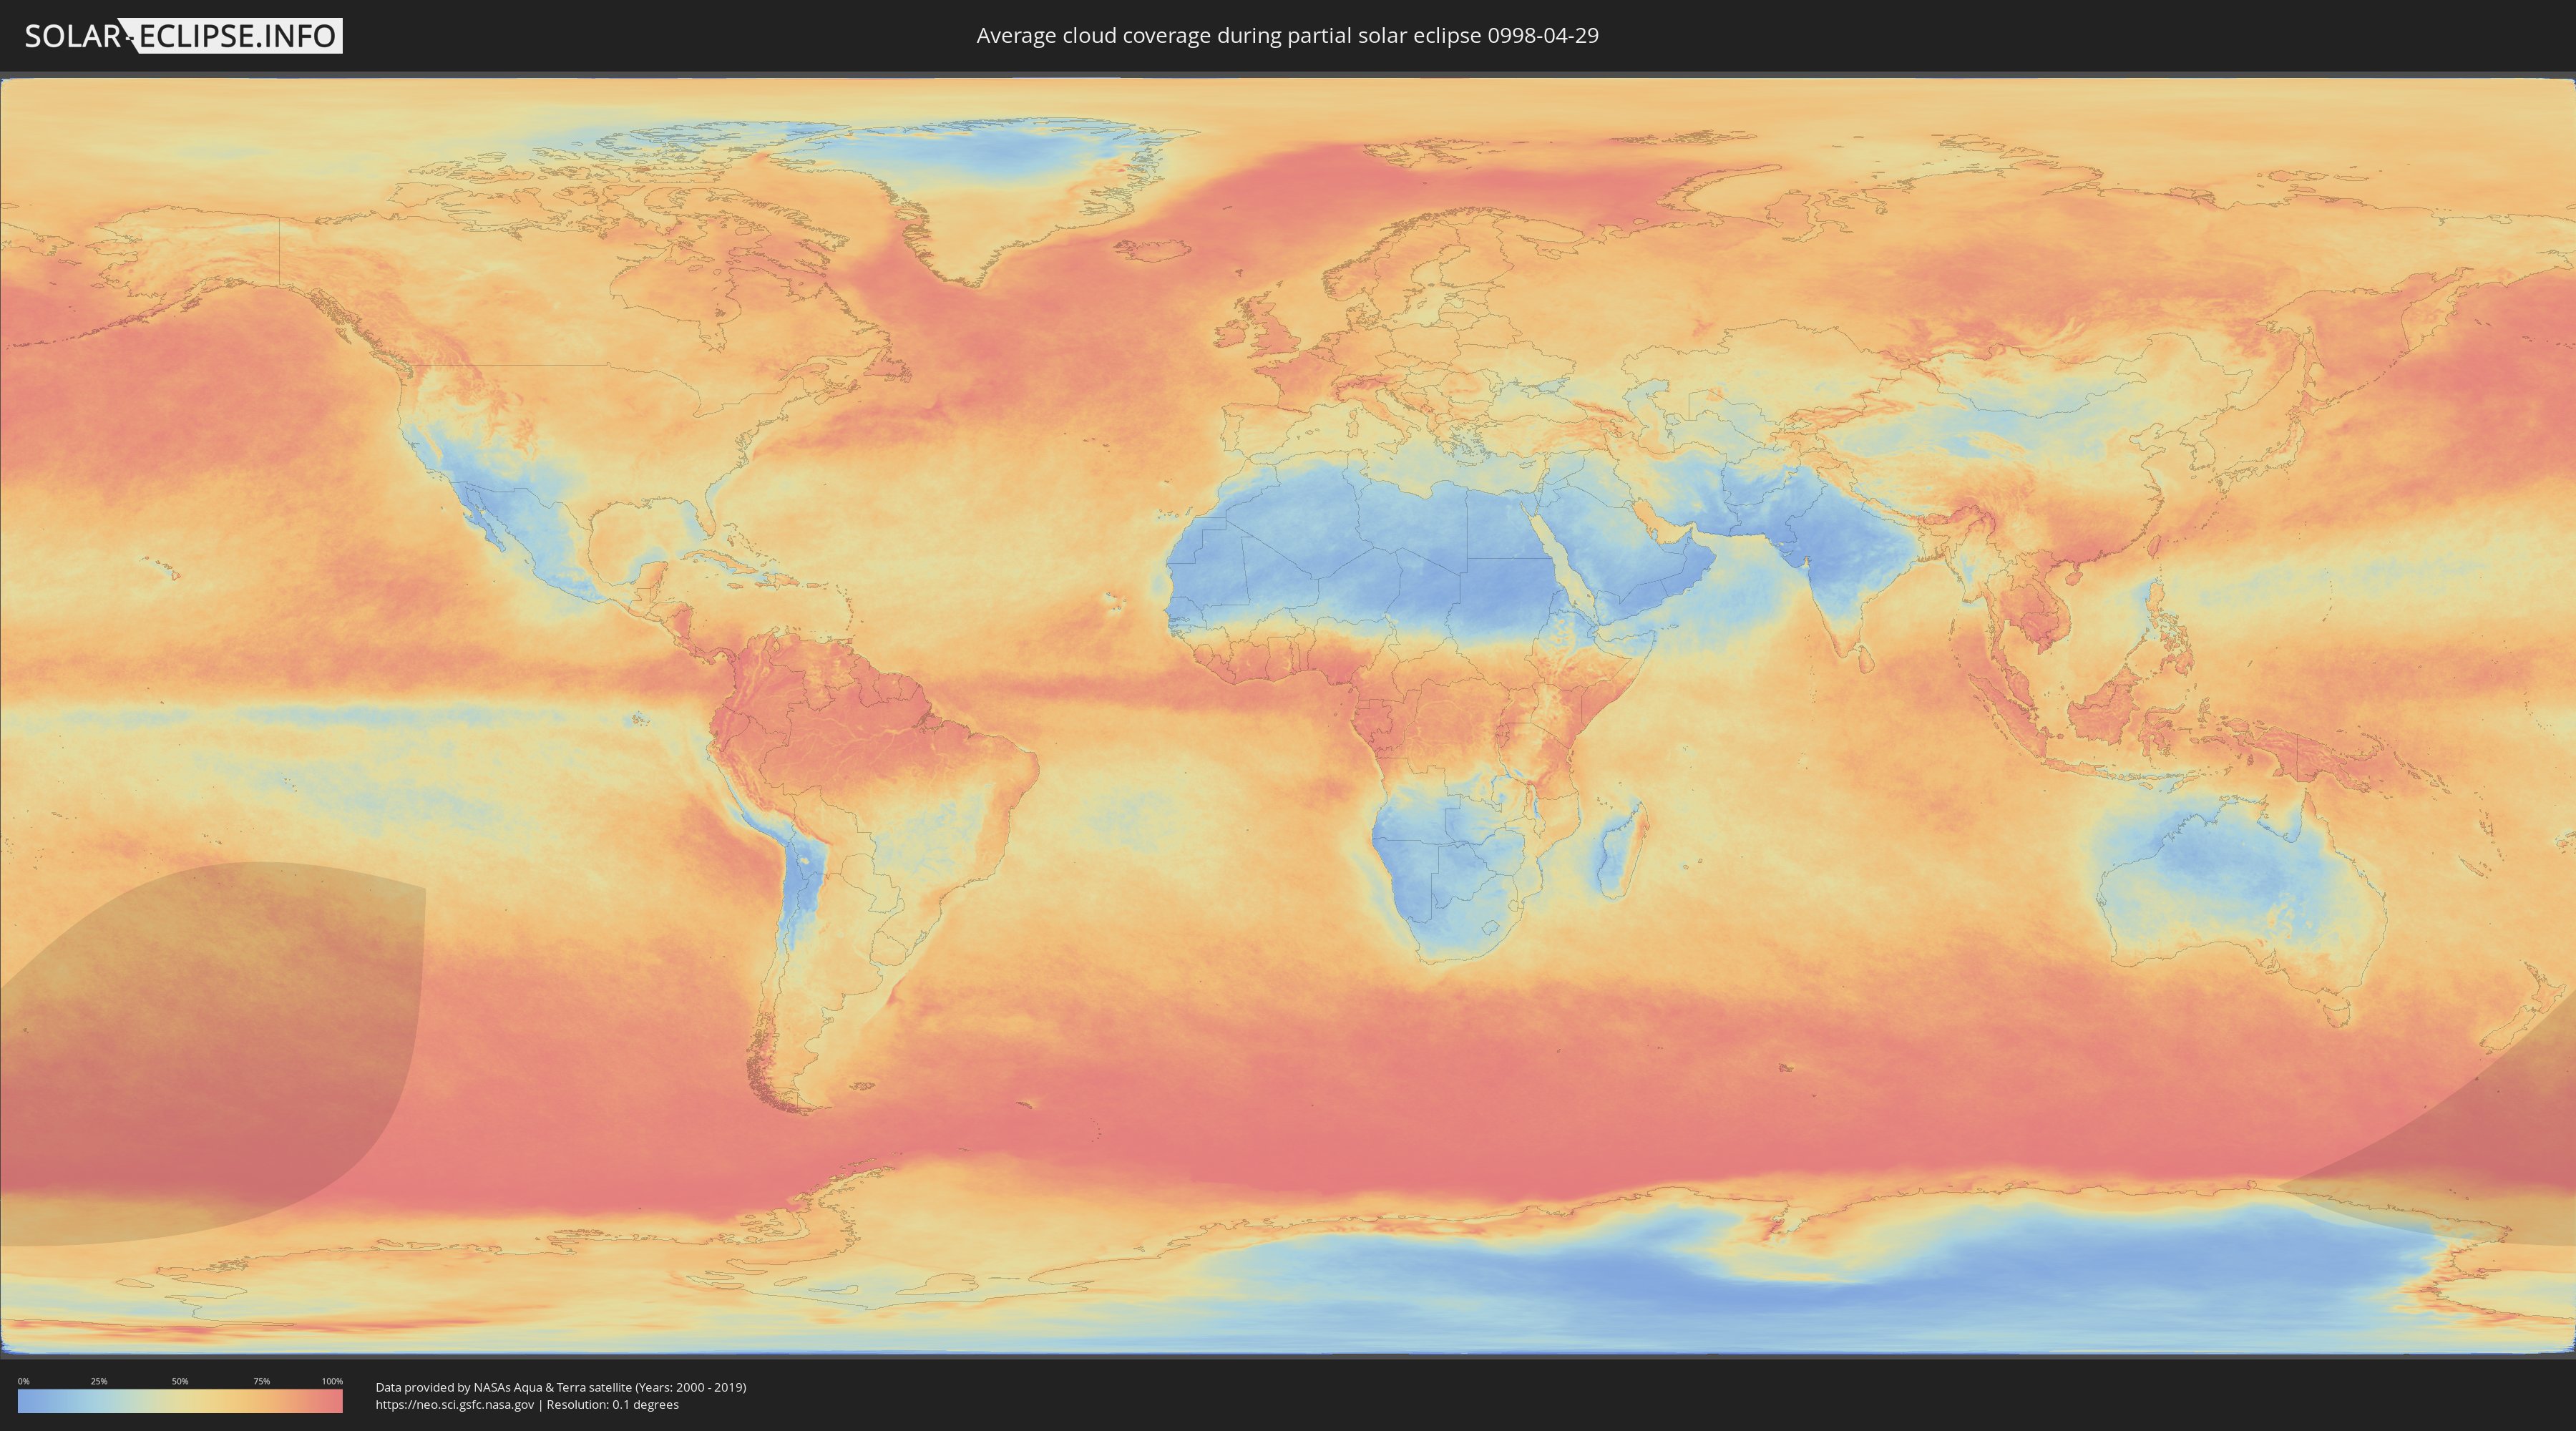Click the cloud coverage color gradient legend bar

click(180, 1401)
